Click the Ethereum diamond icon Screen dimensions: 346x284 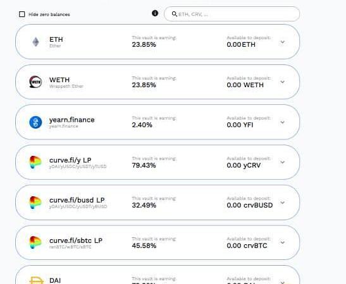pos(36,42)
